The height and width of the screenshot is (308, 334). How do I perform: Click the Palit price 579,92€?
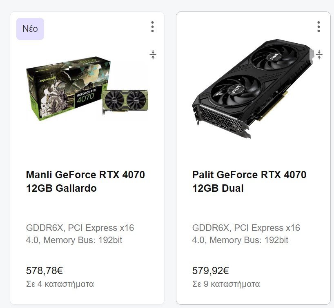point(211,270)
